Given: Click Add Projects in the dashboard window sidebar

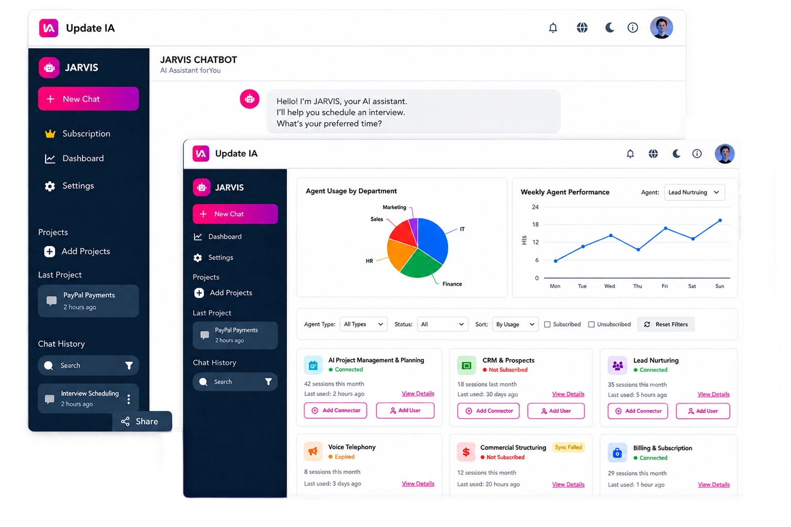Looking at the screenshot, I should tap(223, 293).
